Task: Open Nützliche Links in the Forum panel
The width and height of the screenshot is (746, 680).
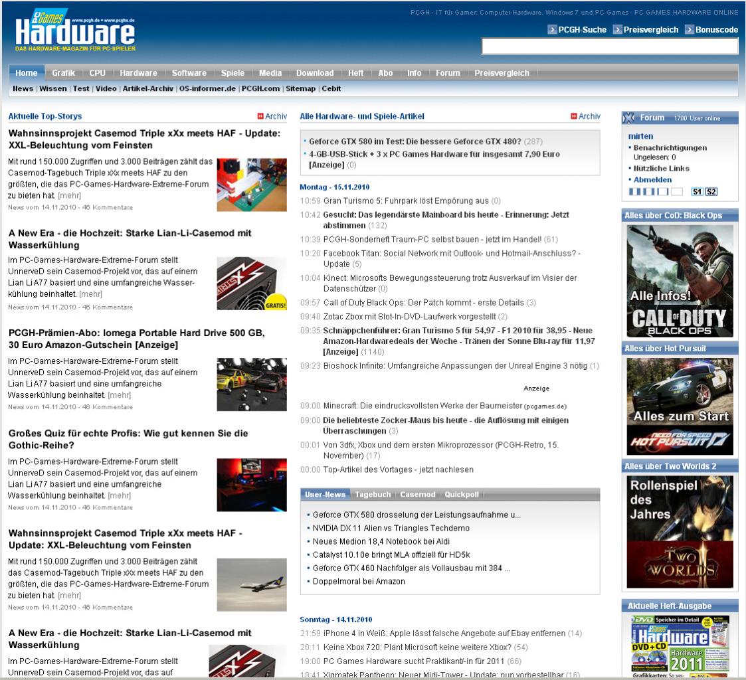Action: coord(662,168)
